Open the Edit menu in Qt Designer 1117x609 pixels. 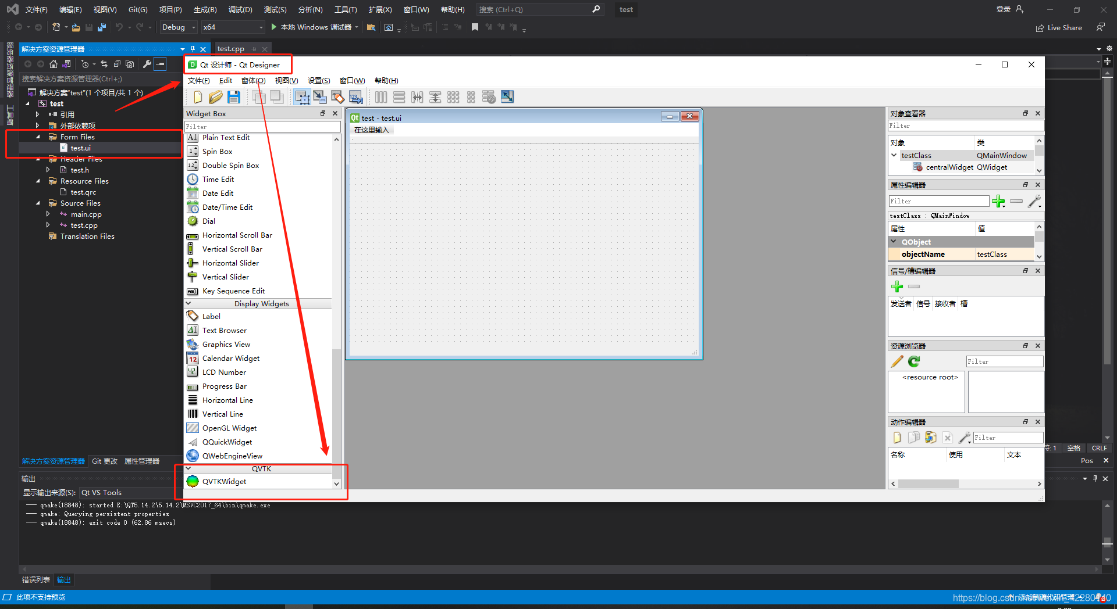point(226,81)
